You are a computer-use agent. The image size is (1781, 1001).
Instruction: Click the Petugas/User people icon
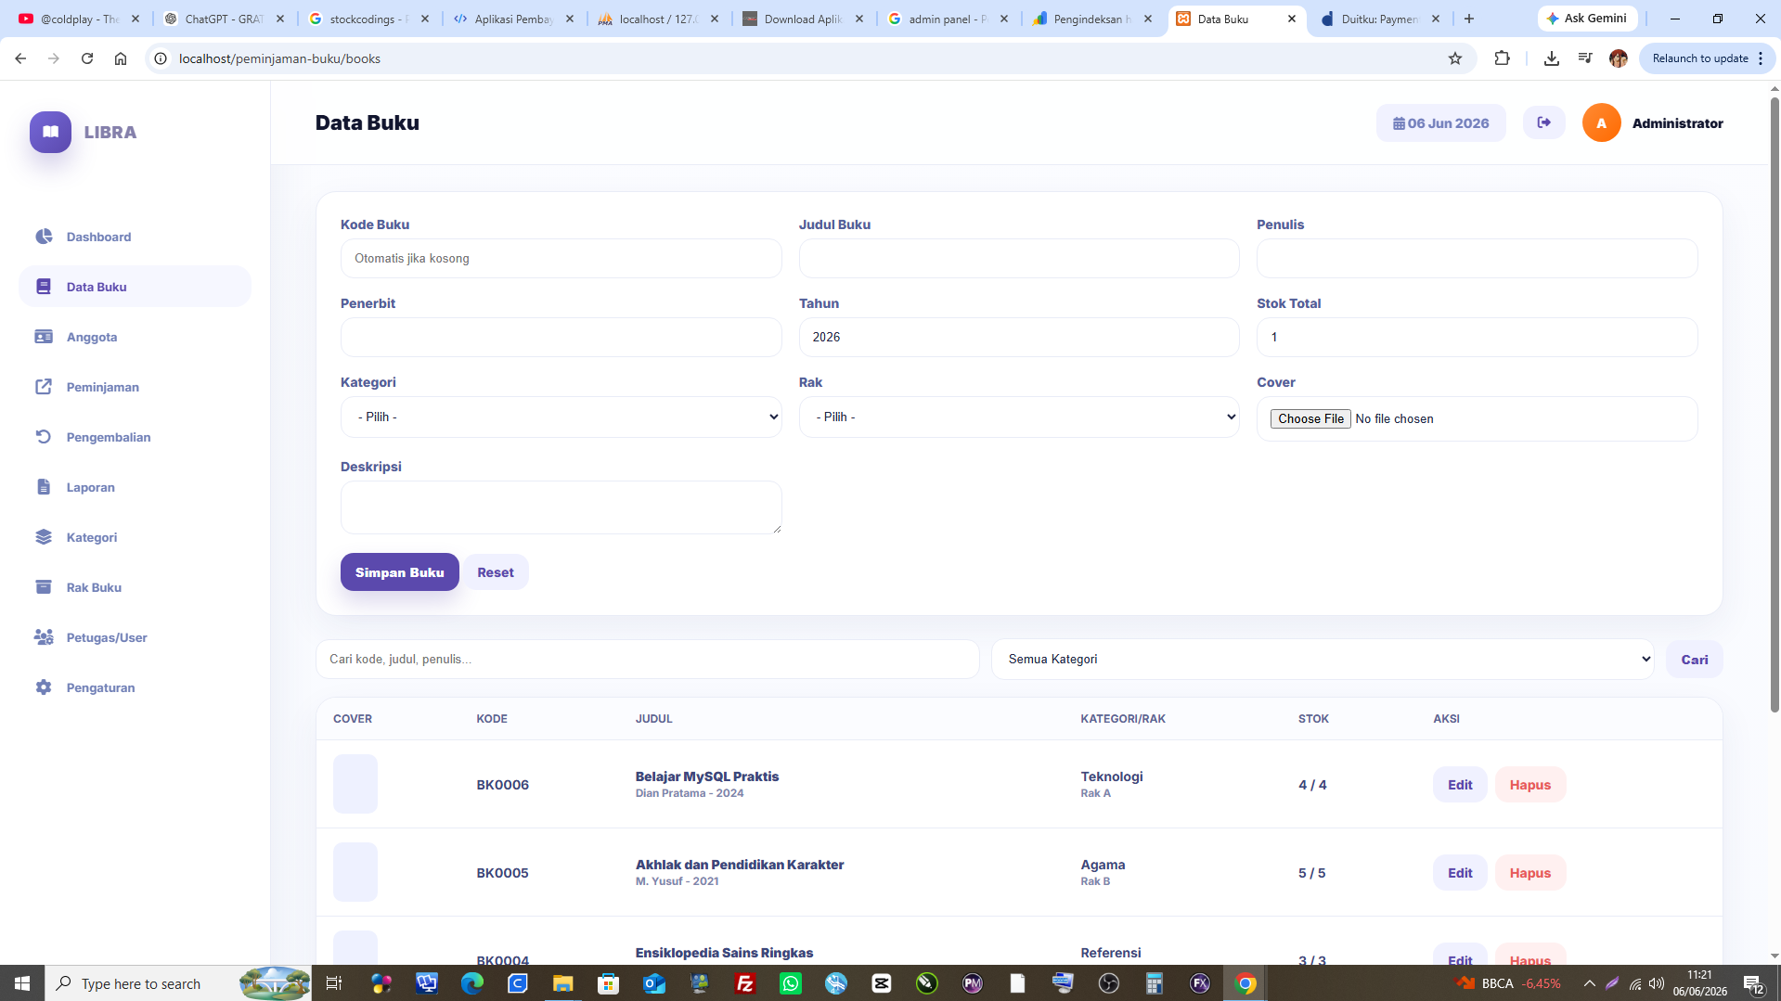coord(44,637)
